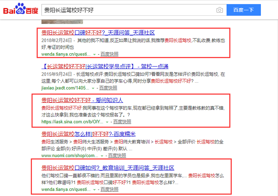Expand dropdown arrow next to www.nuomi.com URL
Screen dimensions: 278x196
102,156
